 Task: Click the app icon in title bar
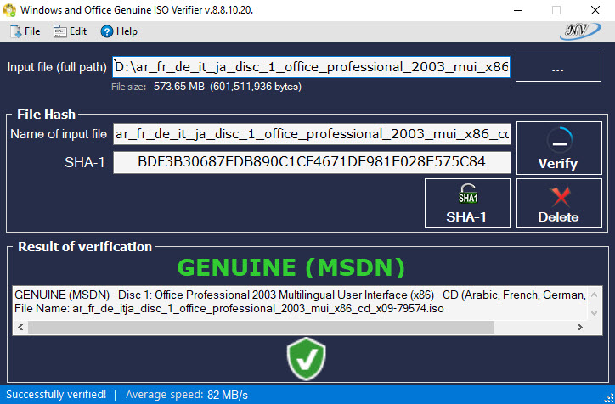9,10
